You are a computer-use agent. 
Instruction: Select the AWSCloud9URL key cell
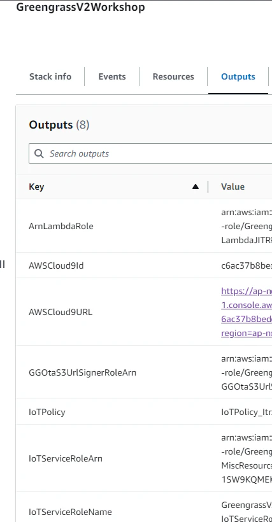61,313
